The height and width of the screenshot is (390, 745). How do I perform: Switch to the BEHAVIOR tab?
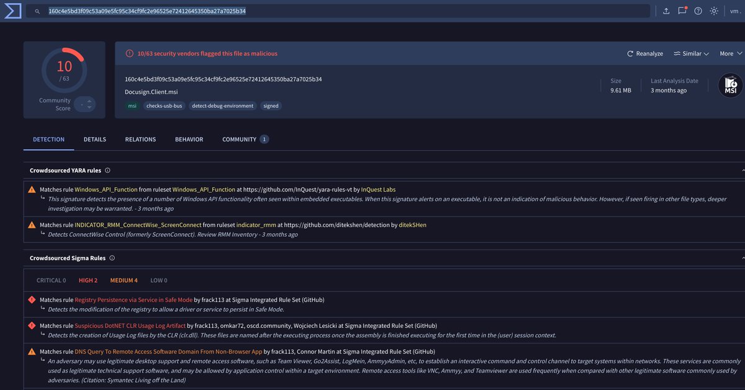tap(189, 140)
